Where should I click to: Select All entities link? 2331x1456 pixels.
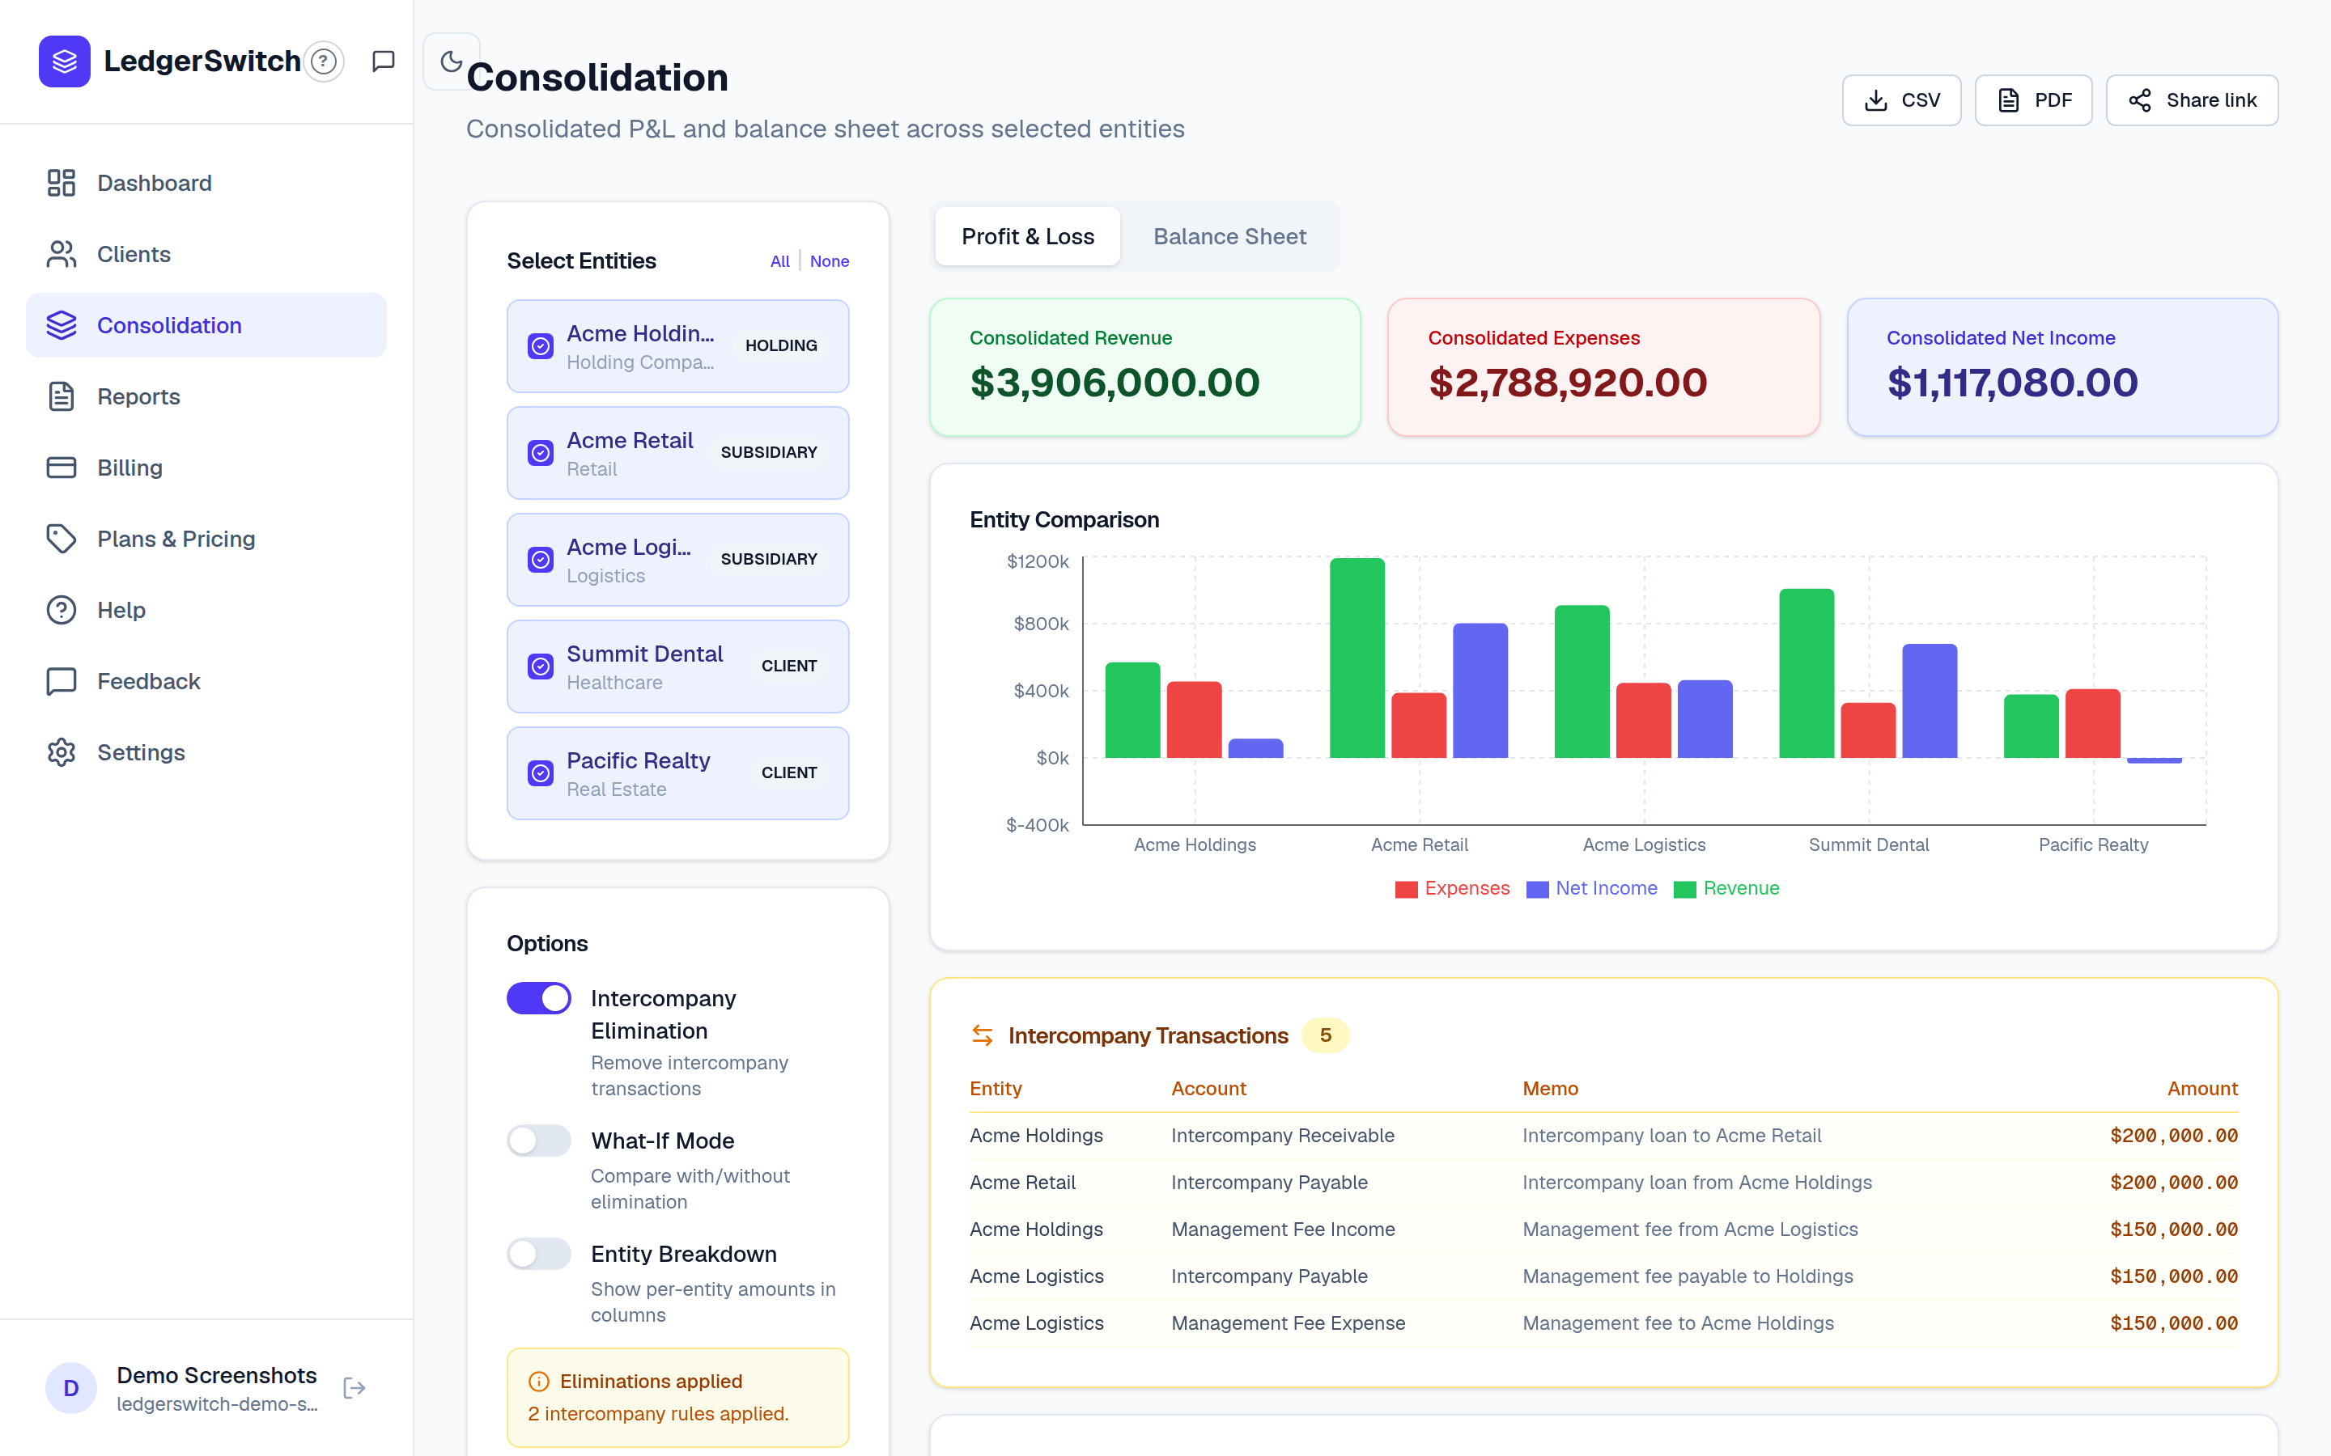pyautogui.click(x=780, y=261)
